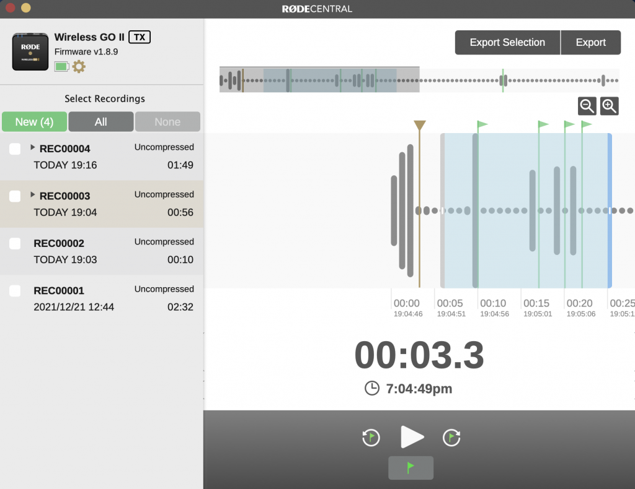
Task: Tick the REC00001 checkbox
Action: click(x=15, y=291)
